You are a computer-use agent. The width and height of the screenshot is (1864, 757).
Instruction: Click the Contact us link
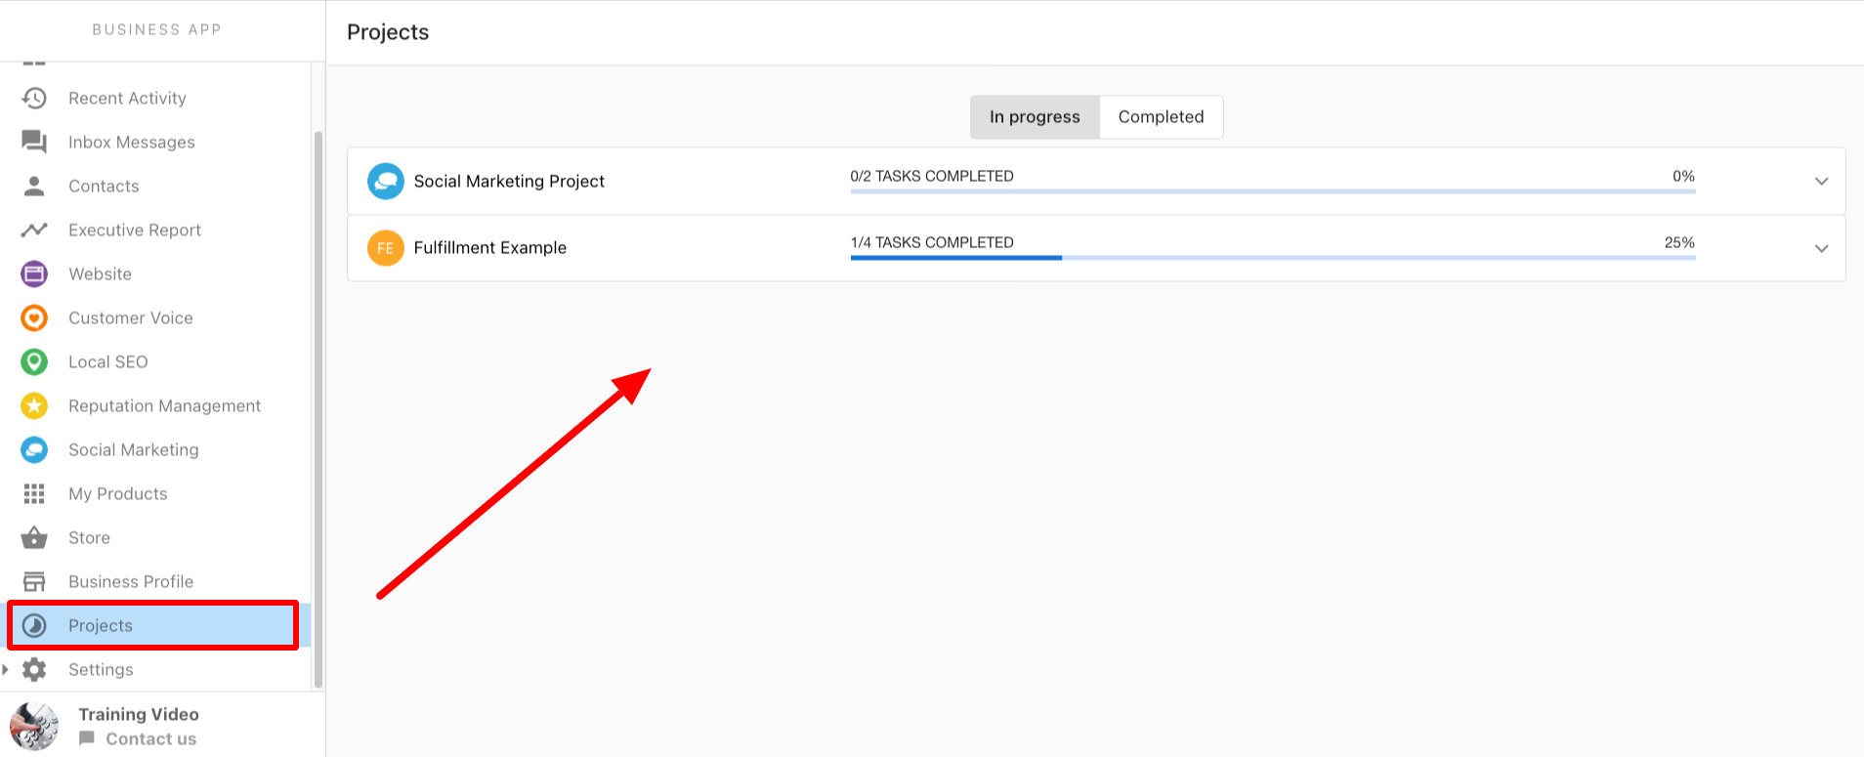[x=150, y=739]
